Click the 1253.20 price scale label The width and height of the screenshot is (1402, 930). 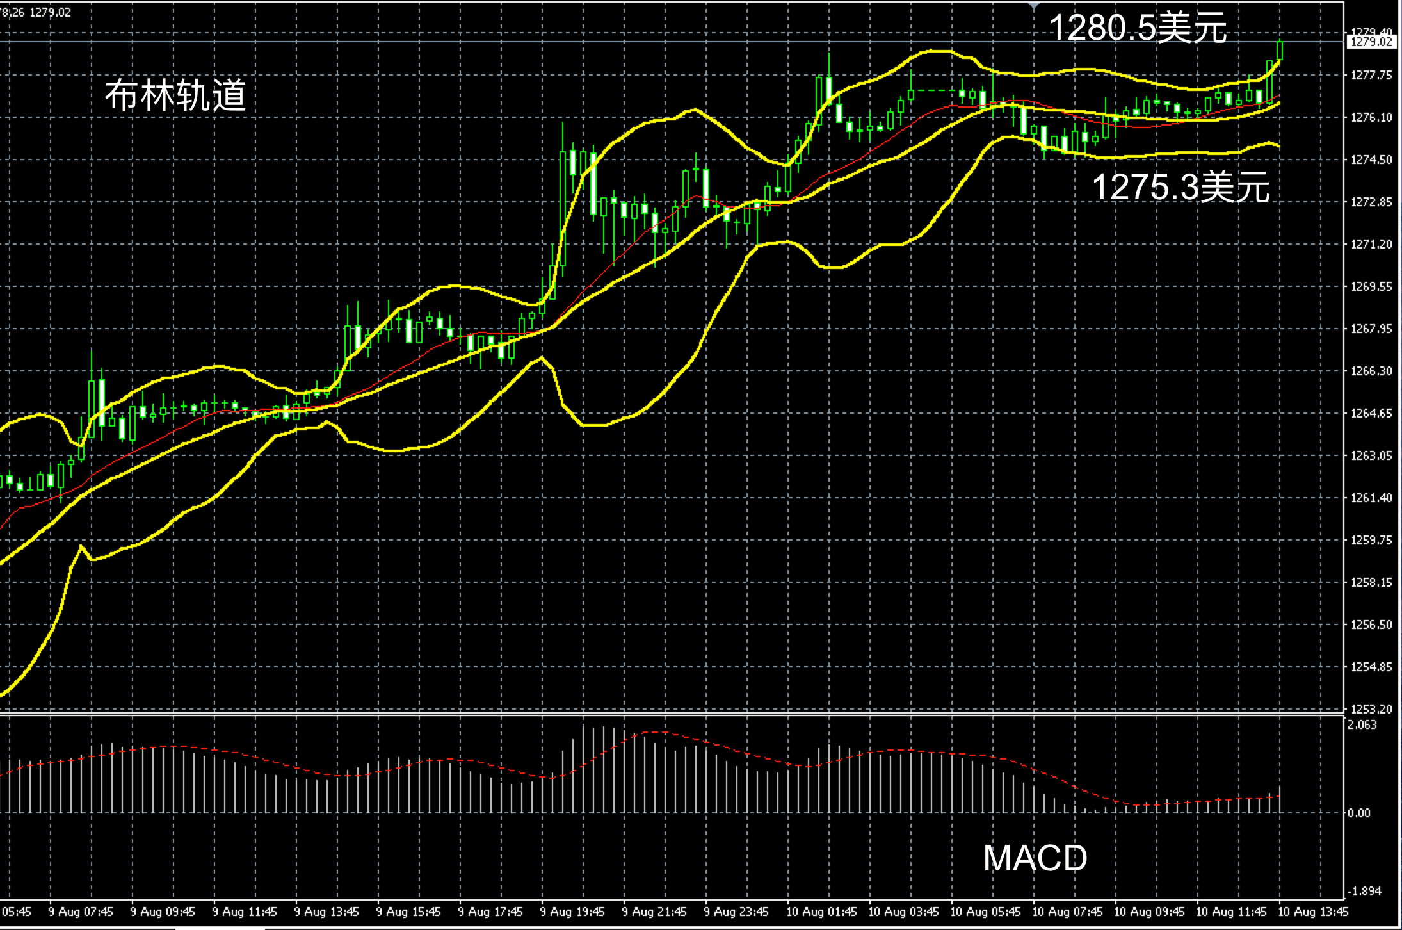[1371, 709]
